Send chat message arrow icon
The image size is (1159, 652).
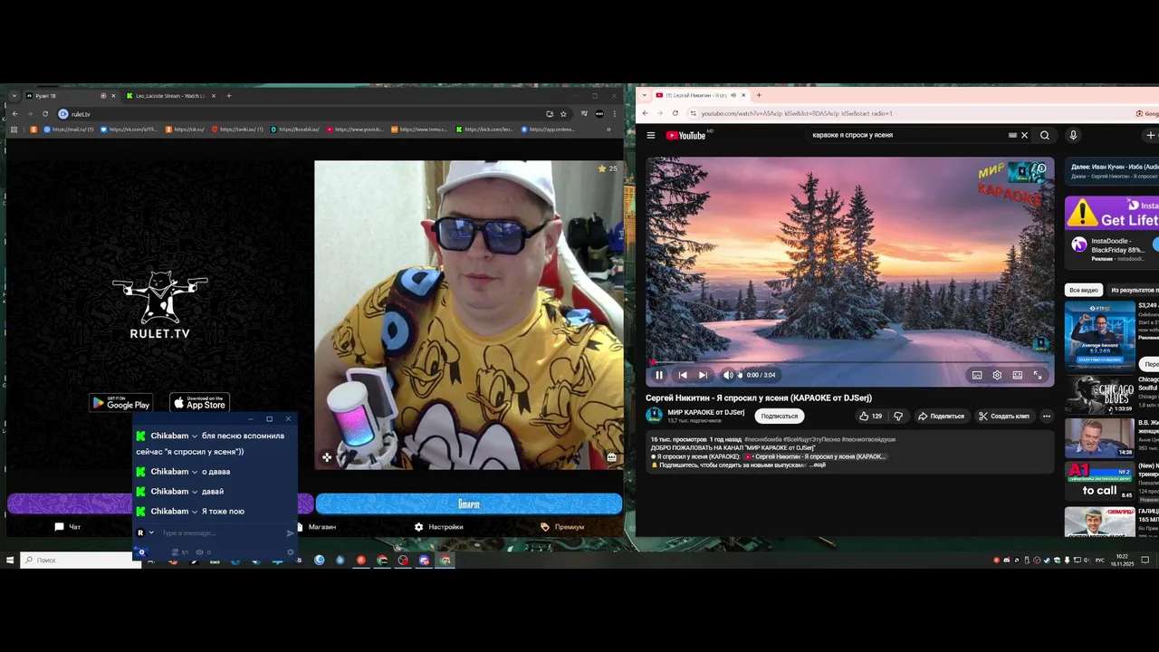point(290,533)
